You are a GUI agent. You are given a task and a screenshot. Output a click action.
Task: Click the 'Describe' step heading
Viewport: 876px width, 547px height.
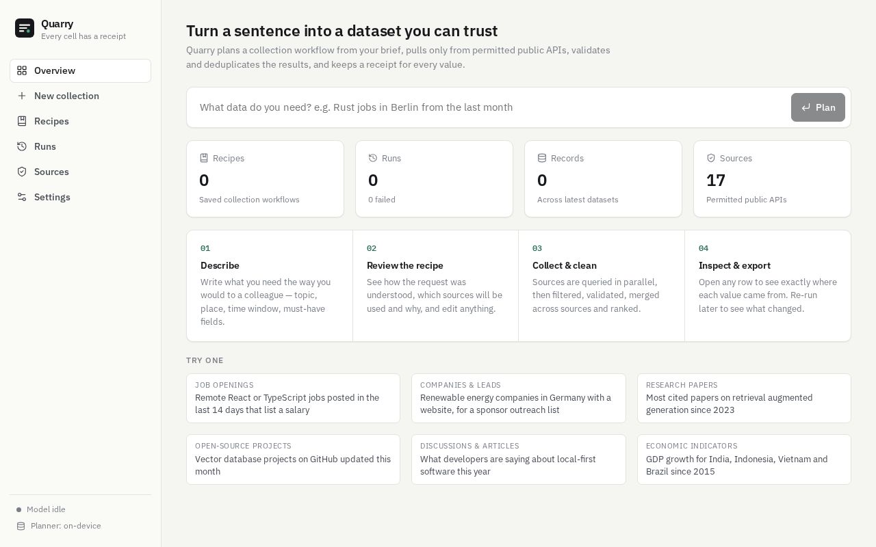point(220,265)
